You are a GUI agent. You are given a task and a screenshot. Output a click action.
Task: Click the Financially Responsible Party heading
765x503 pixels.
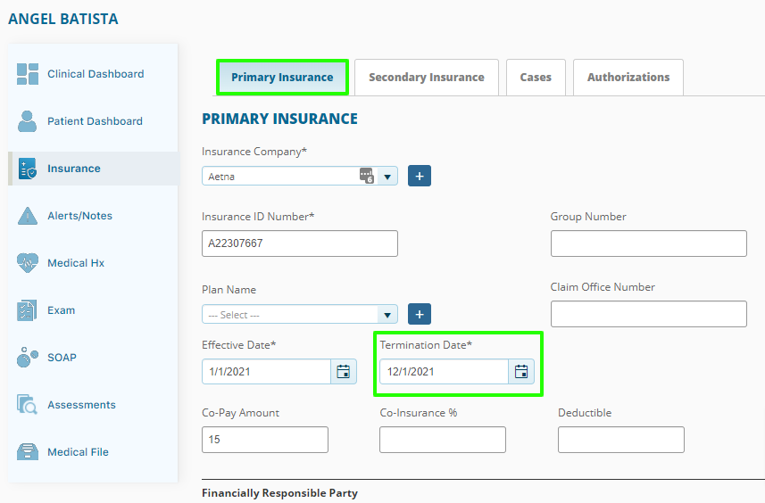click(279, 493)
